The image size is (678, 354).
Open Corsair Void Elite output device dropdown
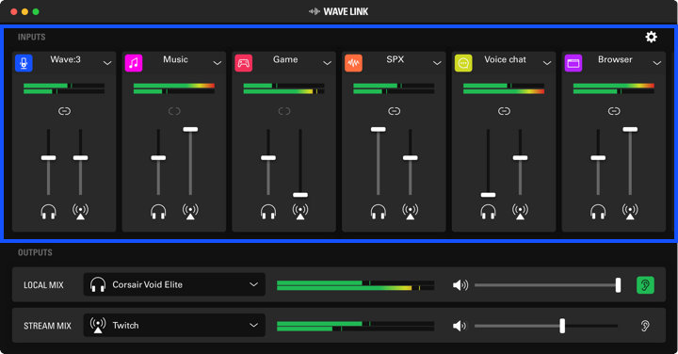(174, 284)
